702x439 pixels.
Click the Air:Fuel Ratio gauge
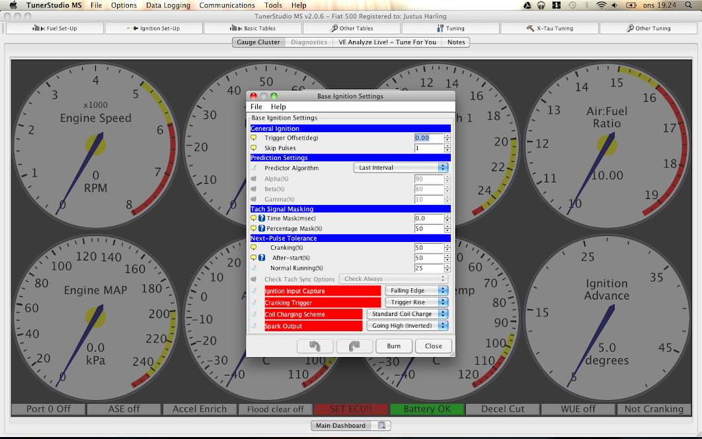point(607,145)
